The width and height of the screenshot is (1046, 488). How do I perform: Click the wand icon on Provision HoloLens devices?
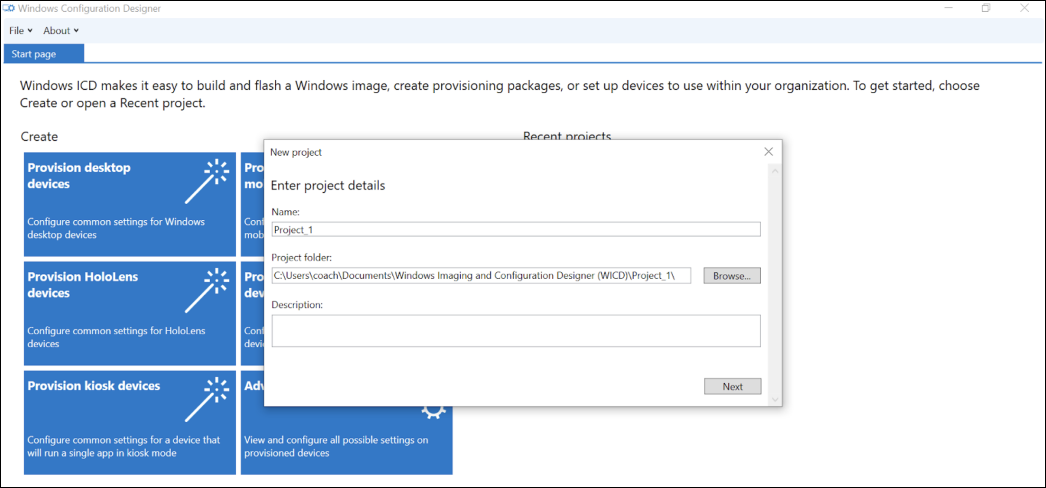tap(207, 291)
